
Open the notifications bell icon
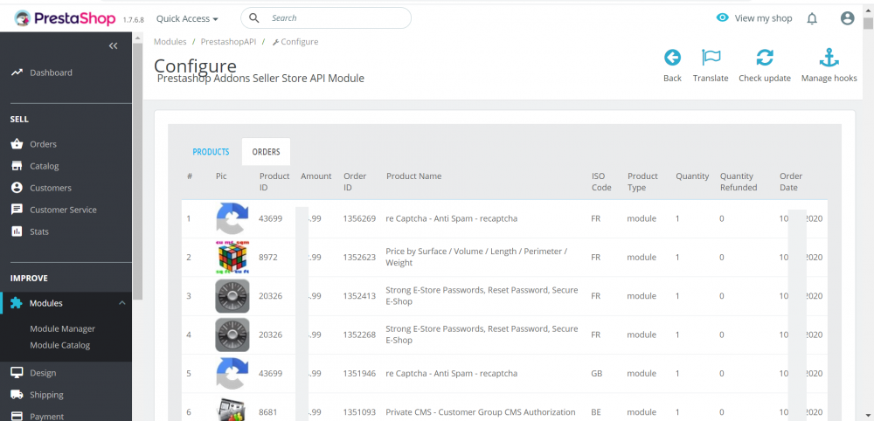tap(812, 18)
